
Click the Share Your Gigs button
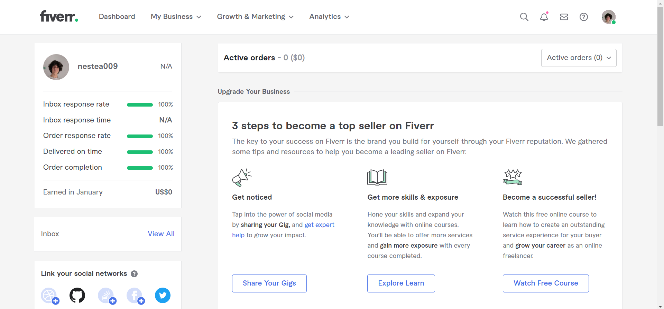pyautogui.click(x=269, y=283)
